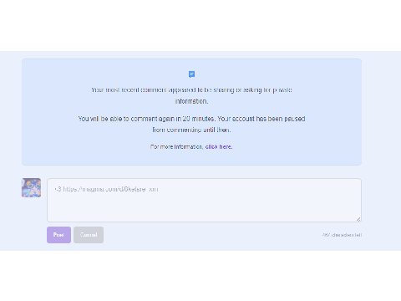
Task: Click the "Your most recent comment appeared" message line
Action: tap(191, 90)
